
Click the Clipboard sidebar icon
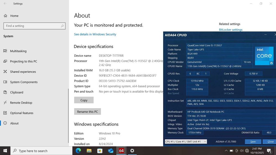(5, 92)
